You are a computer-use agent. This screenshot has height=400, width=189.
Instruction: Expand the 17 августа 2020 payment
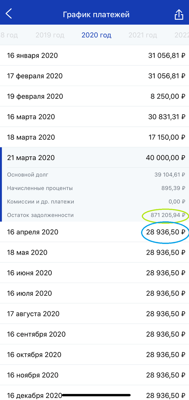94,314
